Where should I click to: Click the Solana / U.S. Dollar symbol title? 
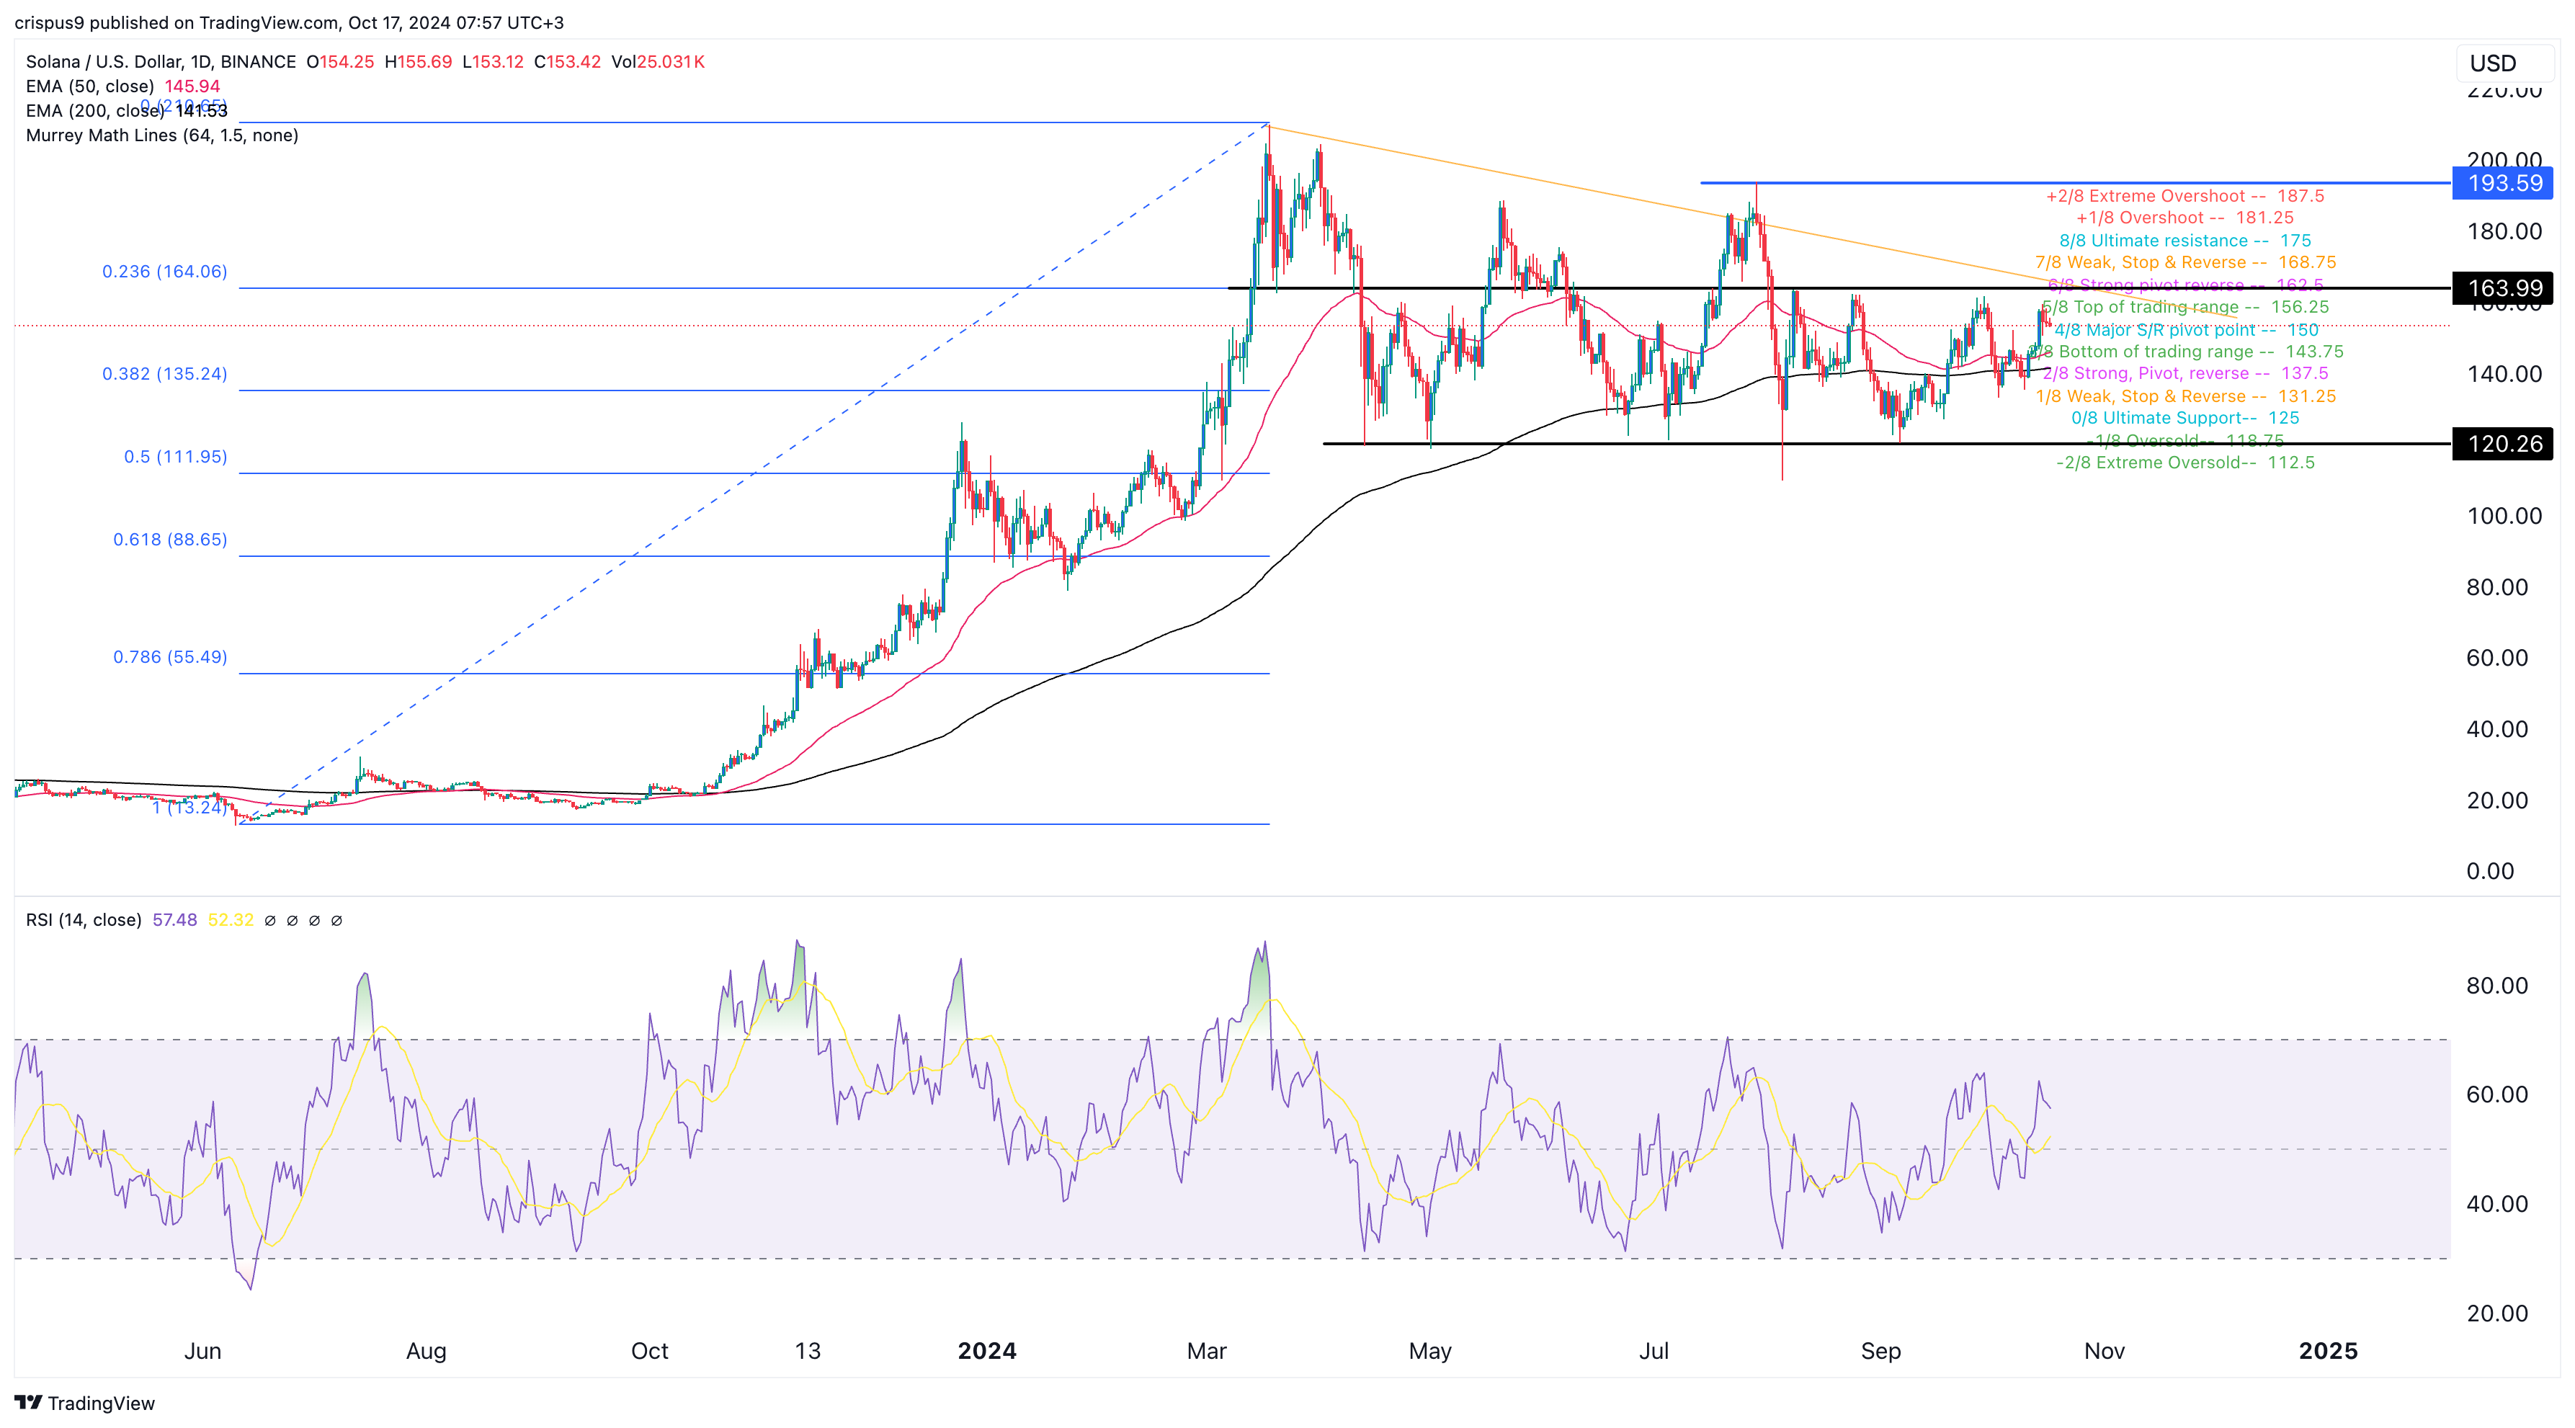(161, 62)
